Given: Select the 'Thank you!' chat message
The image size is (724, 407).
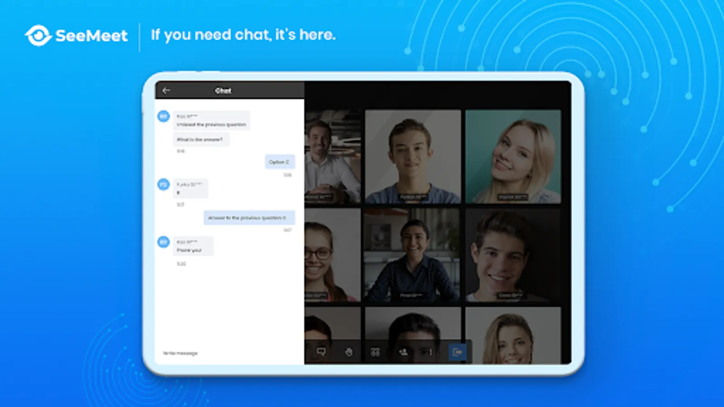Looking at the screenshot, I should [193, 246].
